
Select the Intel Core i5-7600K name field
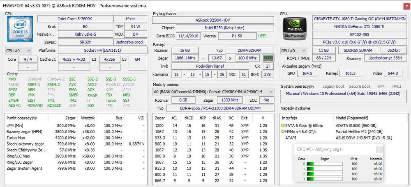[75, 19]
